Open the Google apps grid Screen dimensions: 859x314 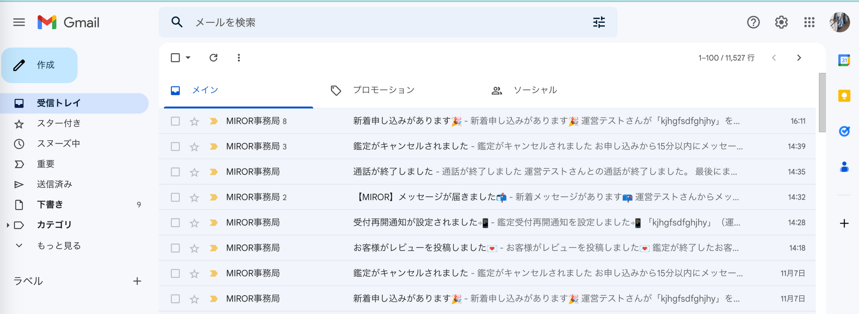[809, 22]
